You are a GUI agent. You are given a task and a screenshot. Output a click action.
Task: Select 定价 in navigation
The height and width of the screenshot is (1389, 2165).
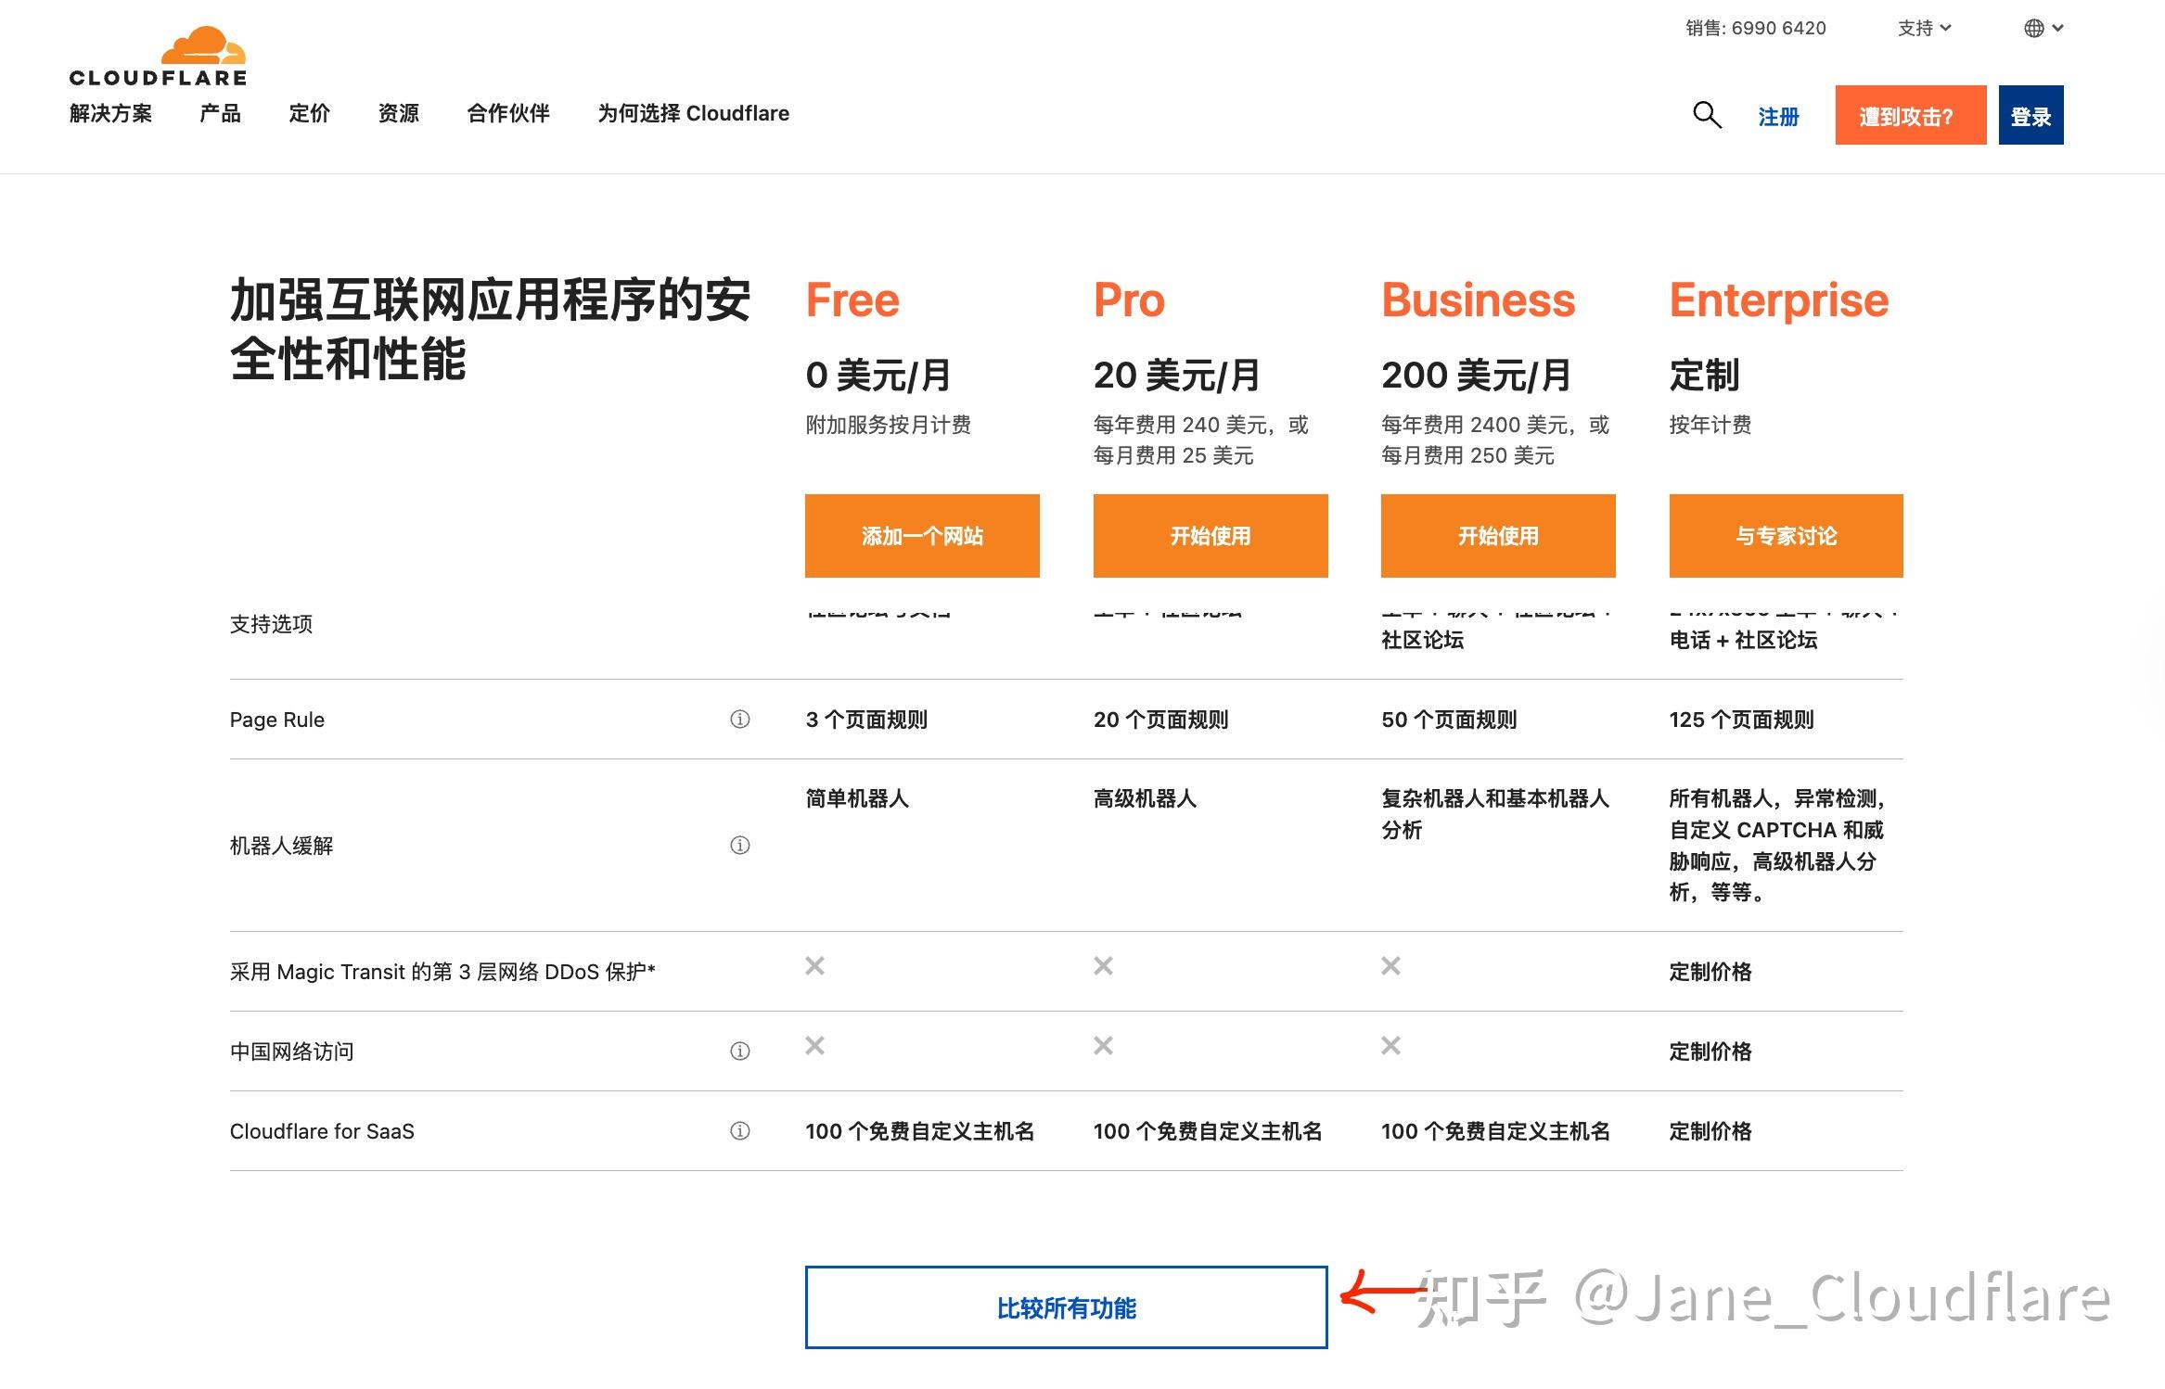(309, 113)
